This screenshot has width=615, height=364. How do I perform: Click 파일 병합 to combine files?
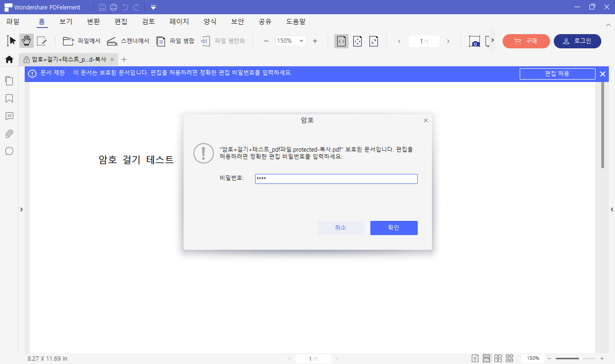point(175,41)
